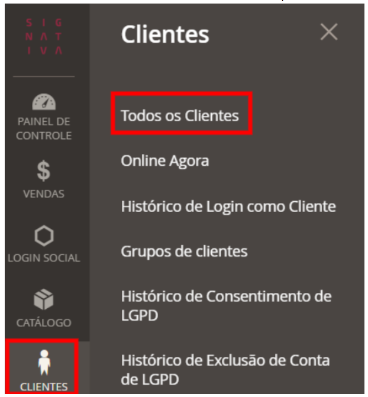The height and width of the screenshot is (397, 368).
Task: Click the person icon for Clientes
Action: (x=44, y=362)
